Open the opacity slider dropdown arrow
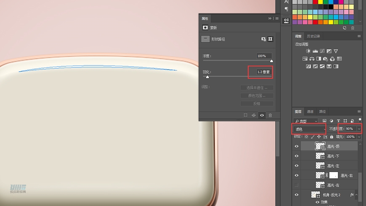Image resolution: width=366 pixels, height=206 pixels. click(x=359, y=129)
